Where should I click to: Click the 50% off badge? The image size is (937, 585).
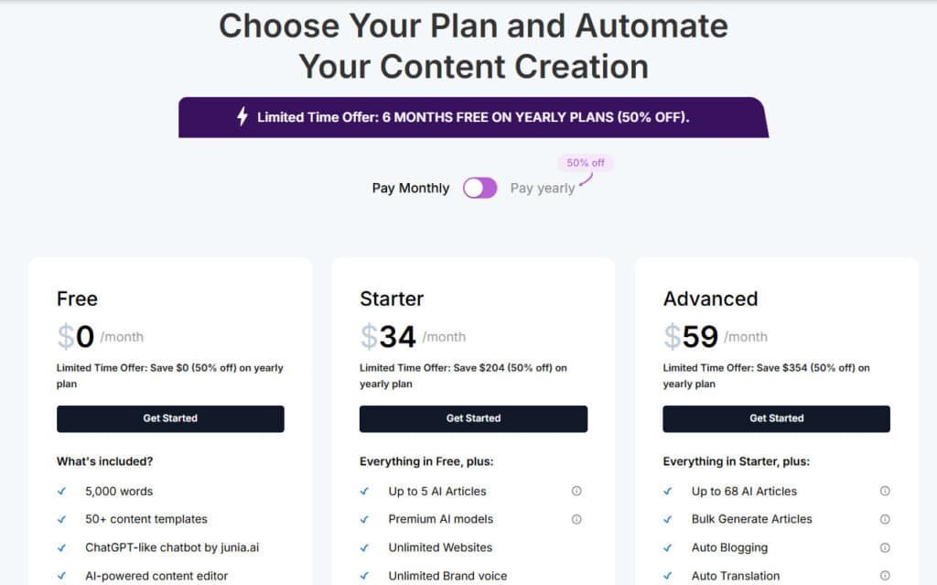point(586,163)
